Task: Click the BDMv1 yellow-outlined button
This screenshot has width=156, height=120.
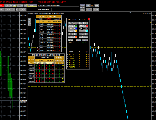Action: [x=32, y=5]
